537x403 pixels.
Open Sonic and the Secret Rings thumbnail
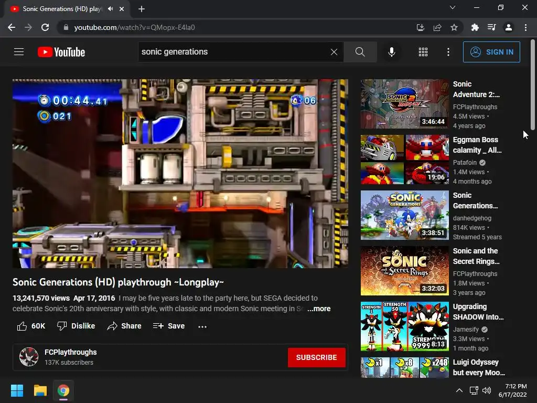point(404,271)
